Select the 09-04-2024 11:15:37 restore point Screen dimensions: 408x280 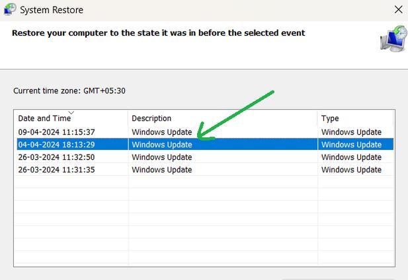click(x=205, y=132)
